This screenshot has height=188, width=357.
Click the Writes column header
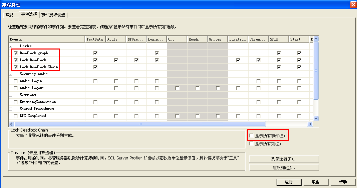(218, 39)
